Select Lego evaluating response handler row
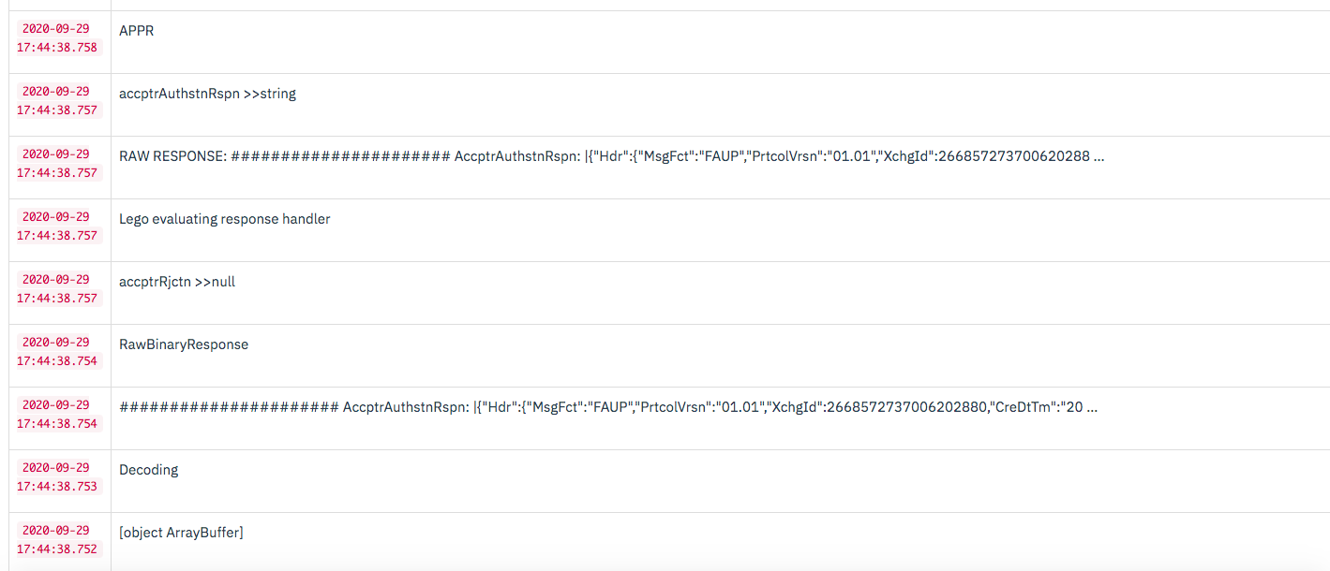The height and width of the screenshot is (571, 1330). pos(225,219)
